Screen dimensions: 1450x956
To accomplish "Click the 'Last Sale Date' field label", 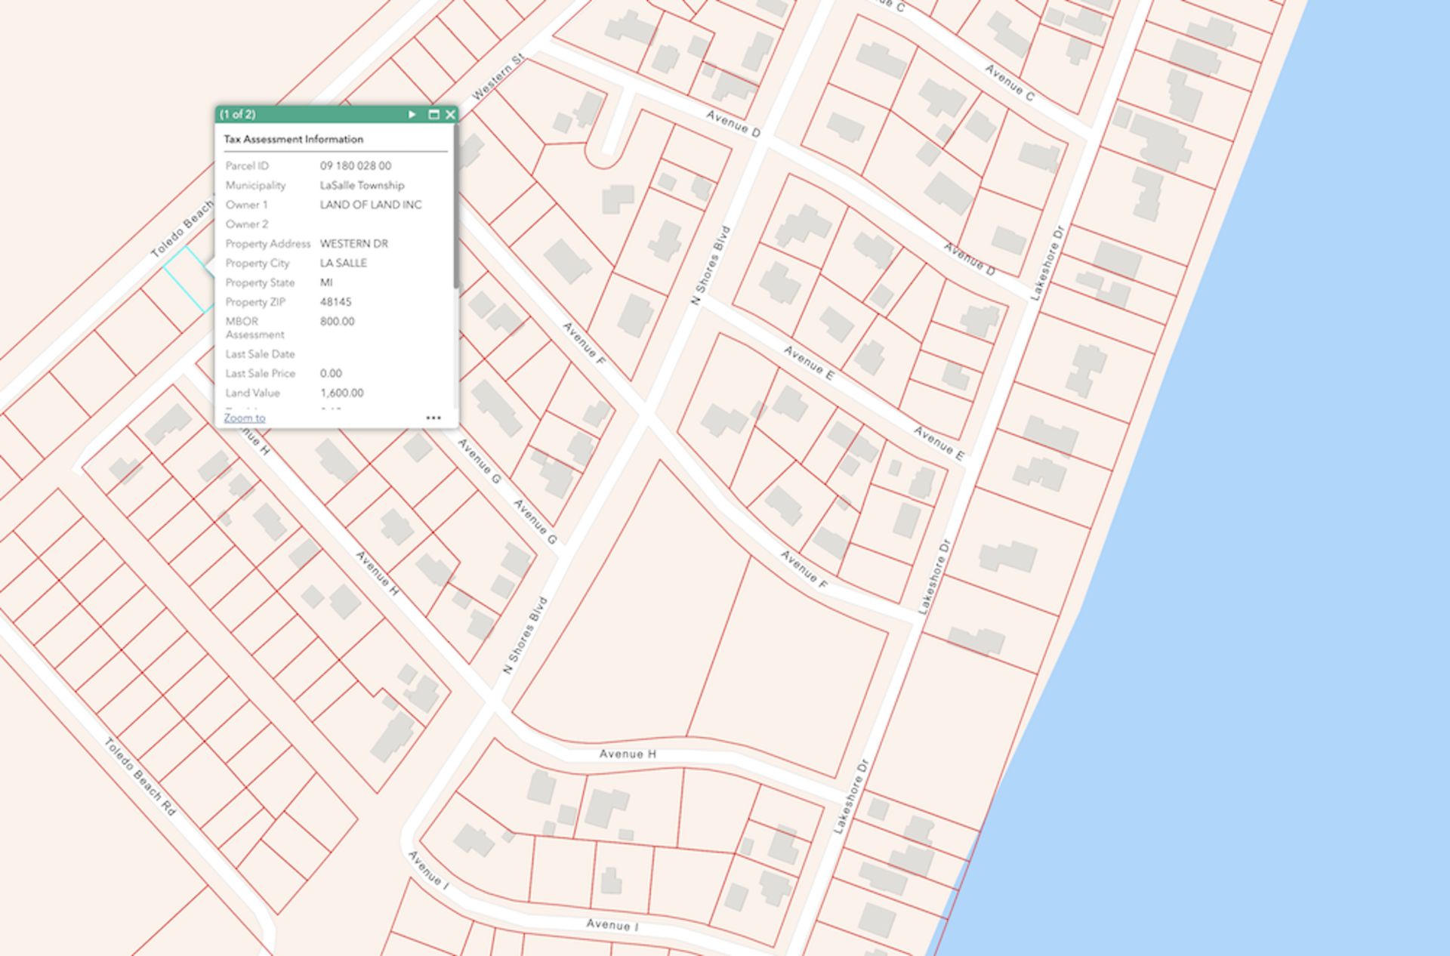I will pyautogui.click(x=260, y=354).
